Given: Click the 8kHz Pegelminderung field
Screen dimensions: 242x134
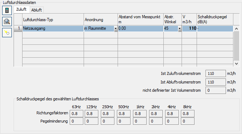Looking at the screenshot, I should click(188, 121).
